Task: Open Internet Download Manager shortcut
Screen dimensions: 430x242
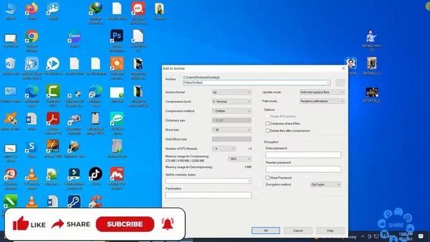Action: [95, 13]
